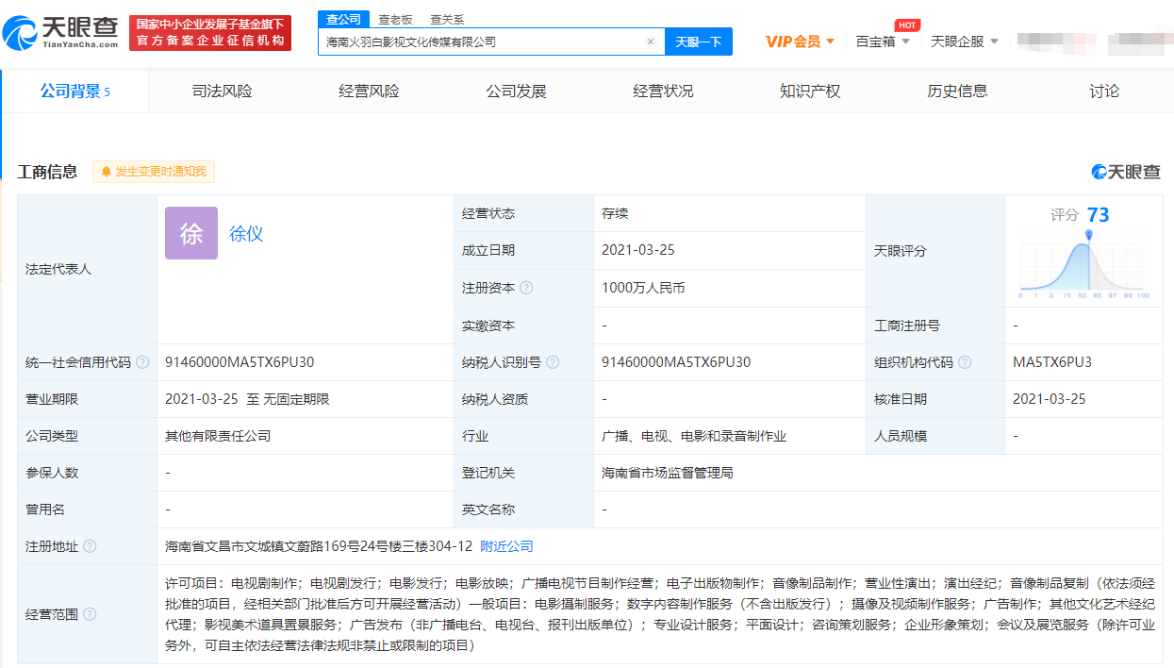1174x668 pixels.
Task: Expand the 天眼企服 dropdown
Action: pos(964,42)
